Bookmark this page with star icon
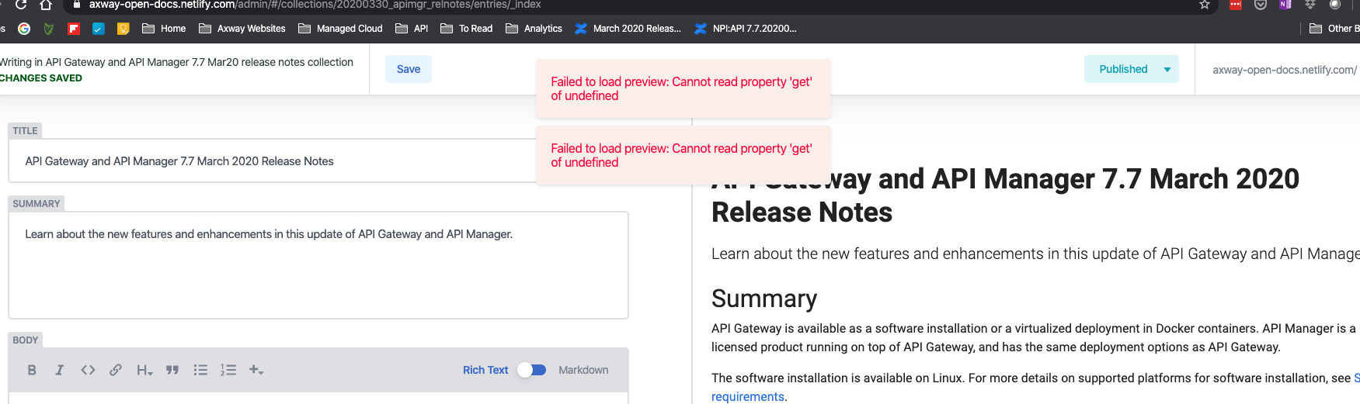1360x404 pixels. point(1205,5)
